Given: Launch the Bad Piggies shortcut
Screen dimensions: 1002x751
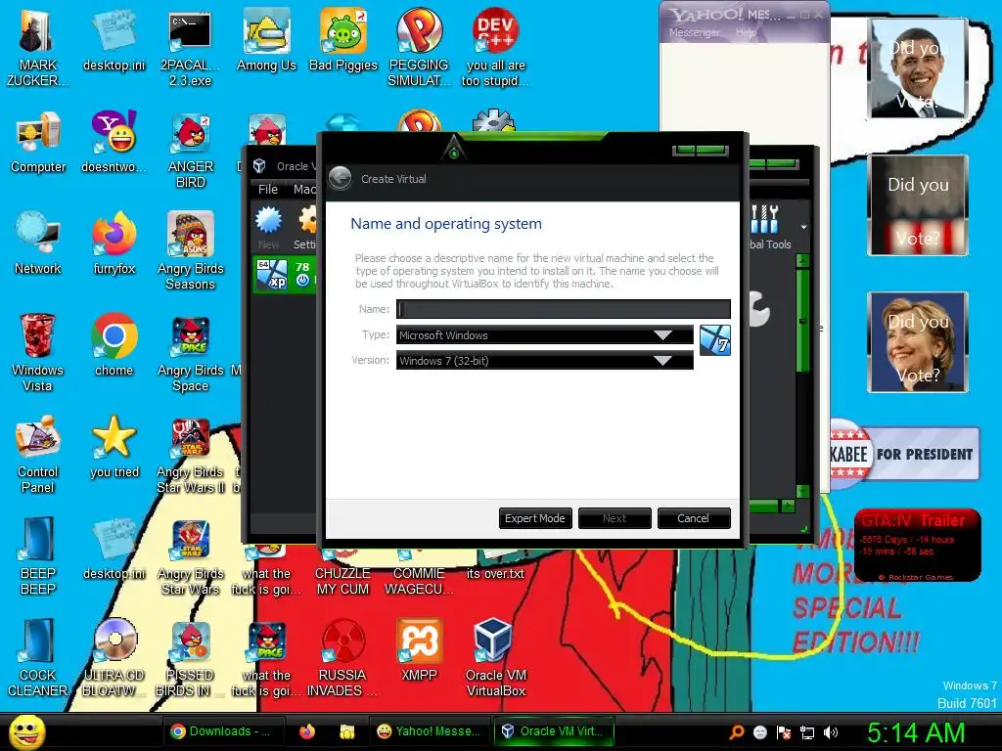Looking at the screenshot, I should tap(343, 39).
